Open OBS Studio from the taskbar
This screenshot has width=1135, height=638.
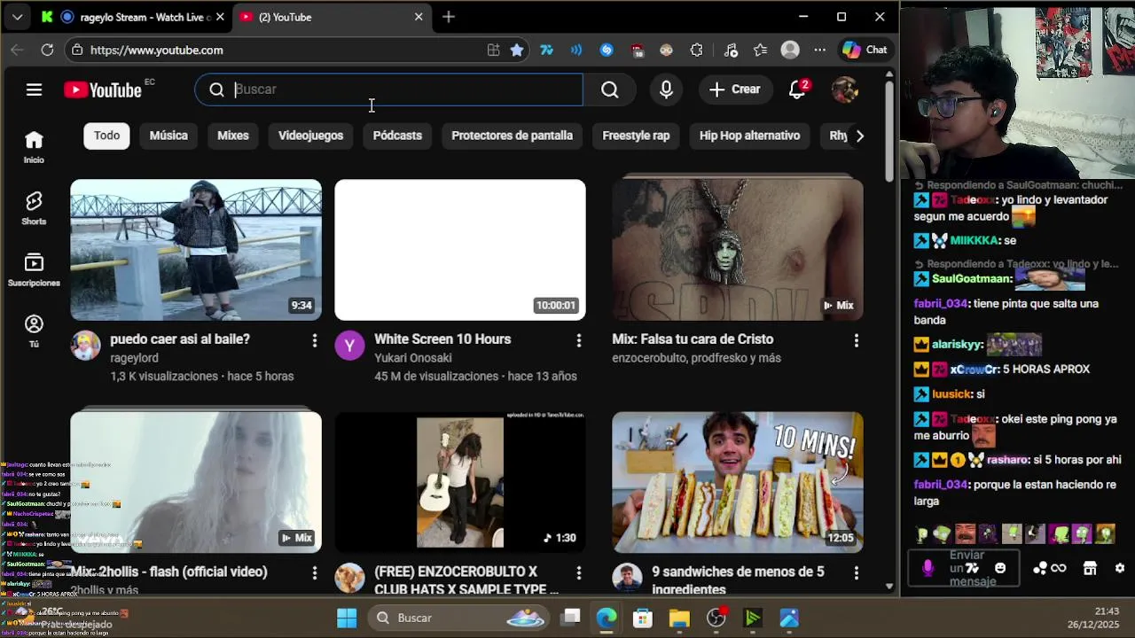click(716, 618)
